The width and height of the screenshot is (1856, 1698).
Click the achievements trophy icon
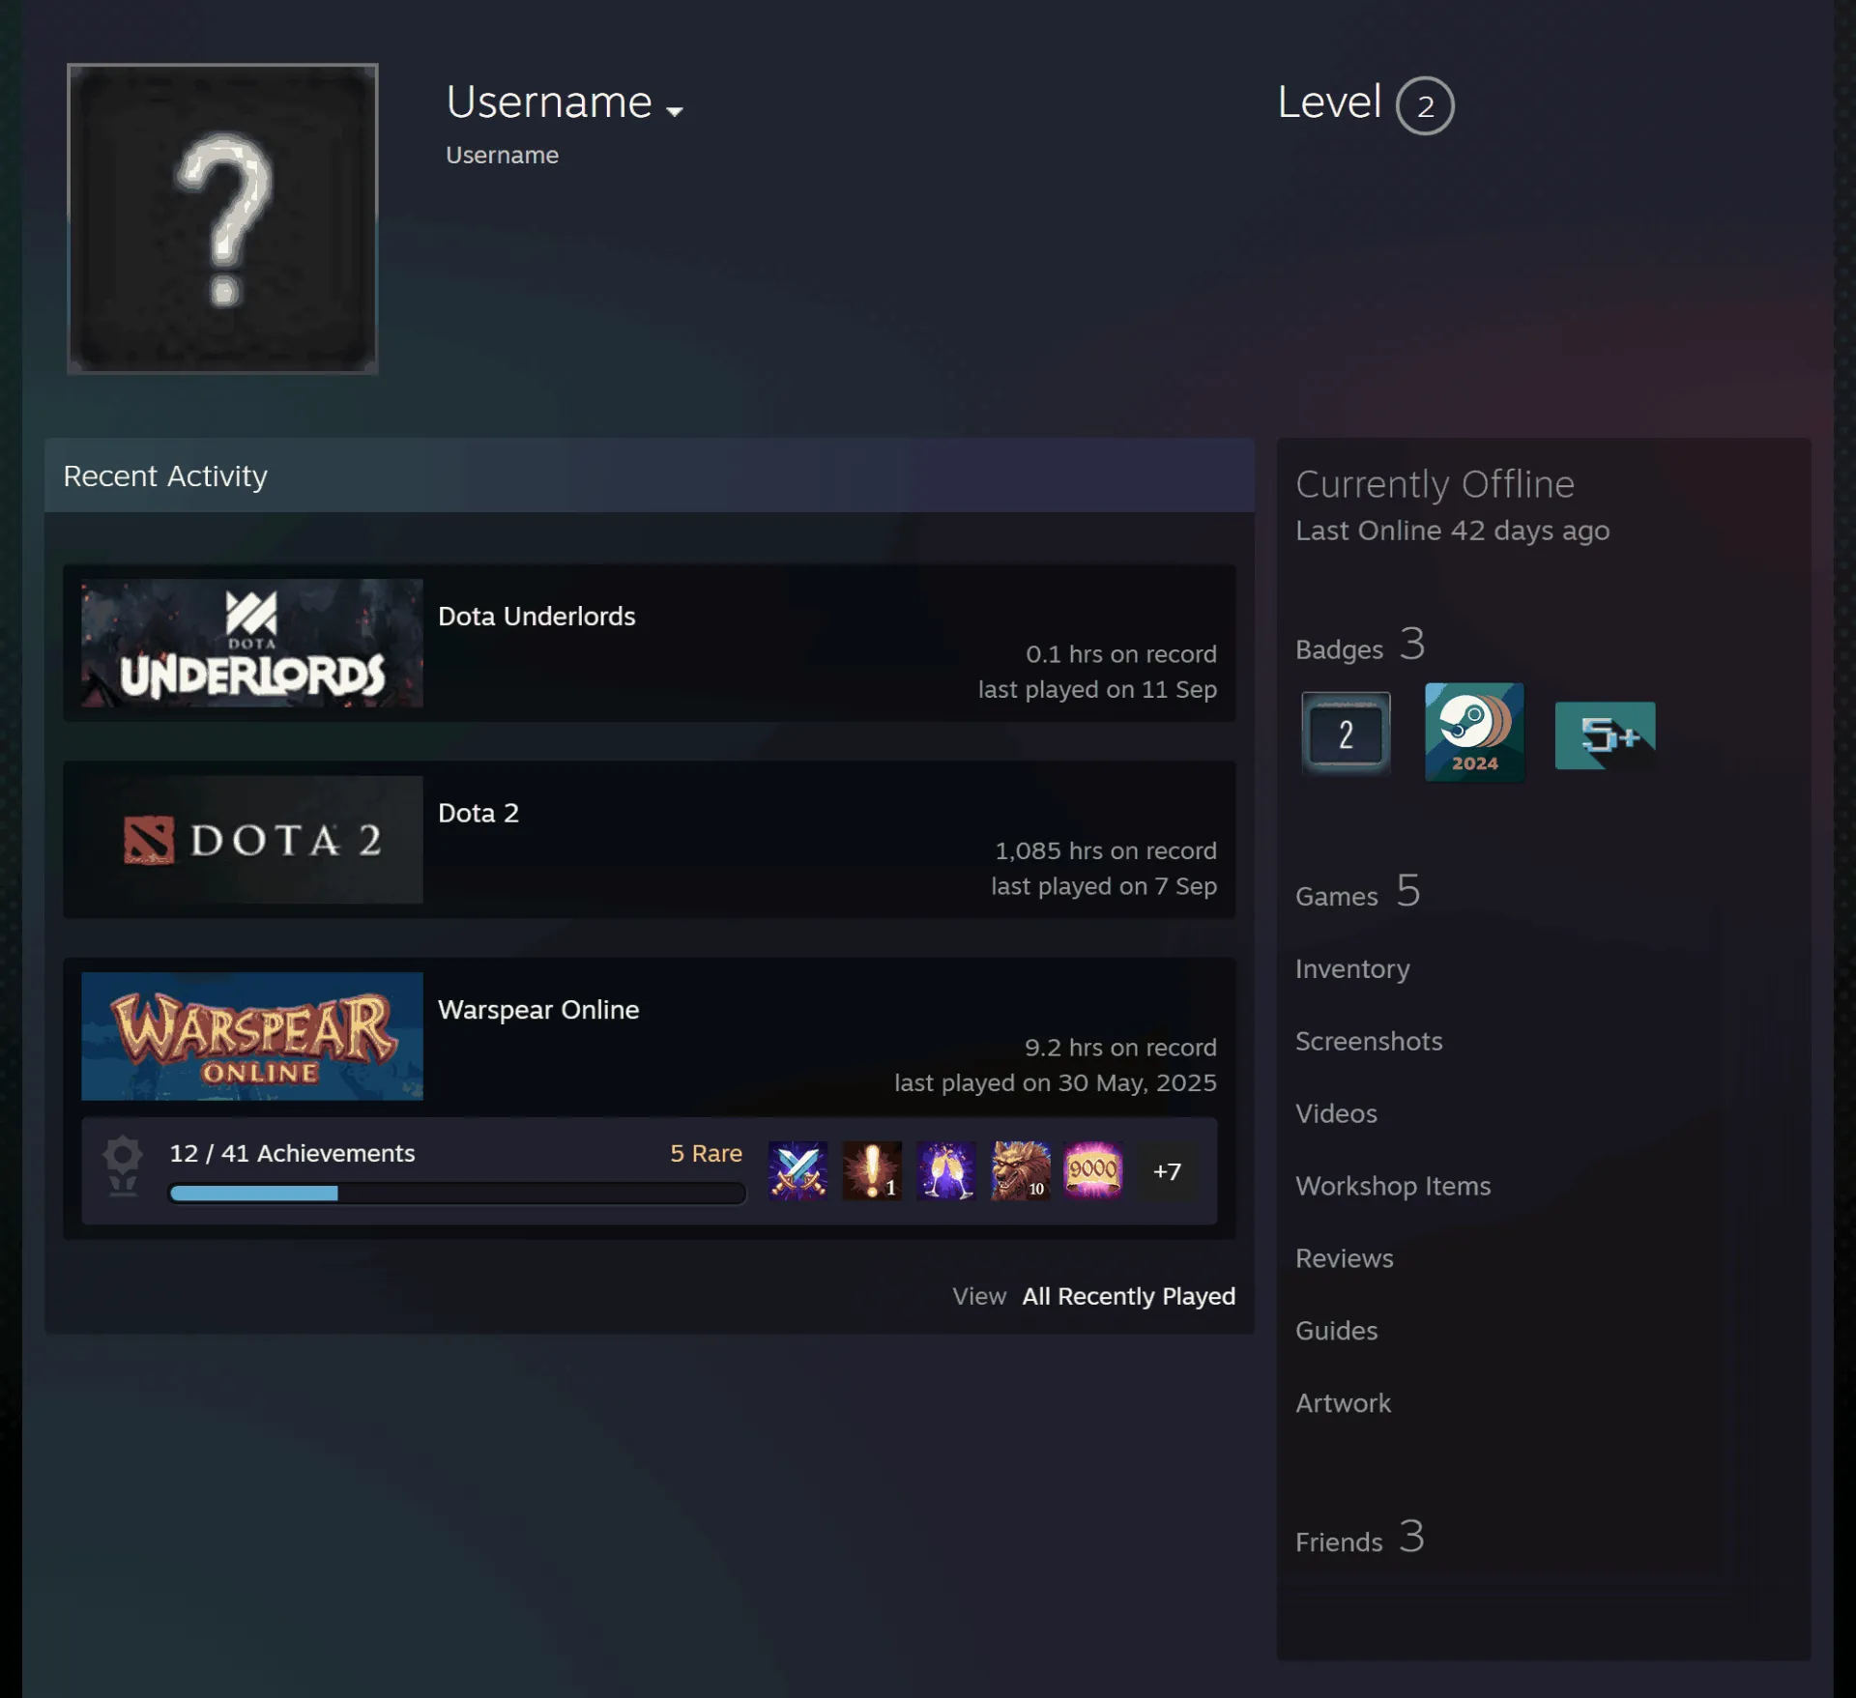pyautogui.click(x=123, y=1166)
